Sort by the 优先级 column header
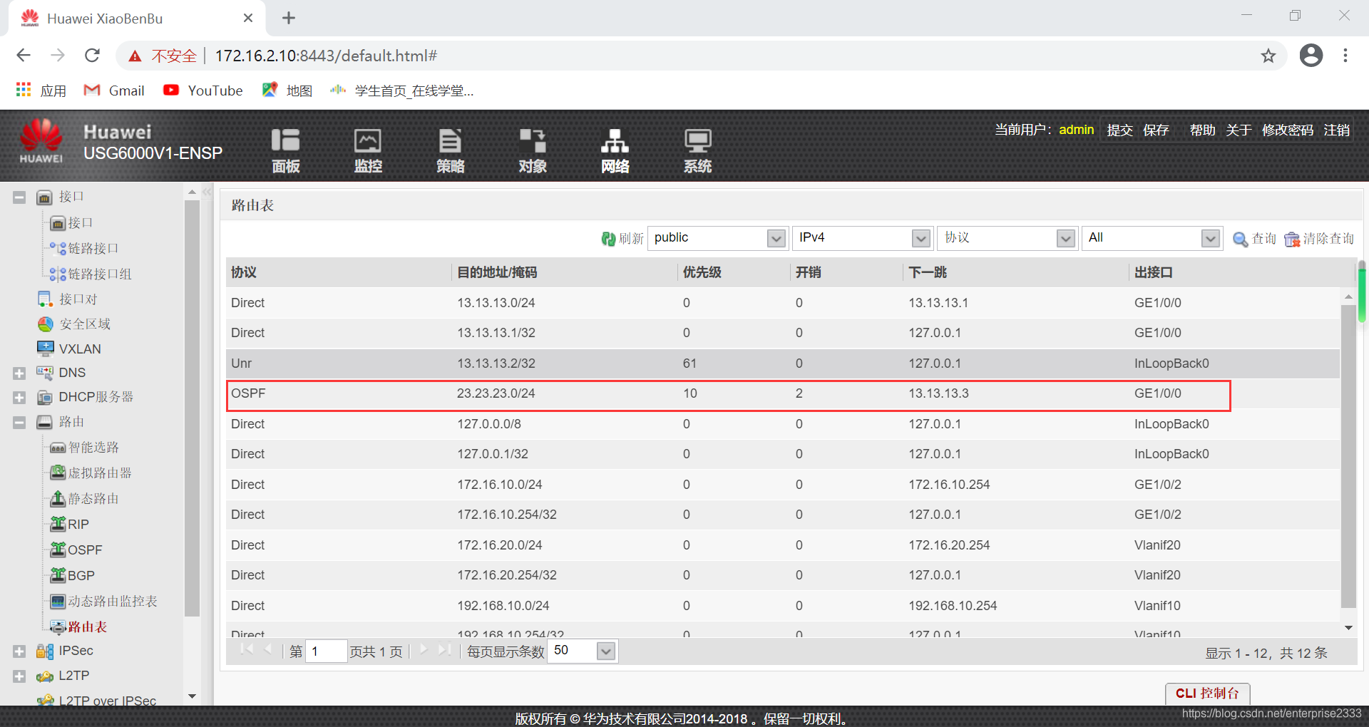1369x727 pixels. click(x=702, y=272)
